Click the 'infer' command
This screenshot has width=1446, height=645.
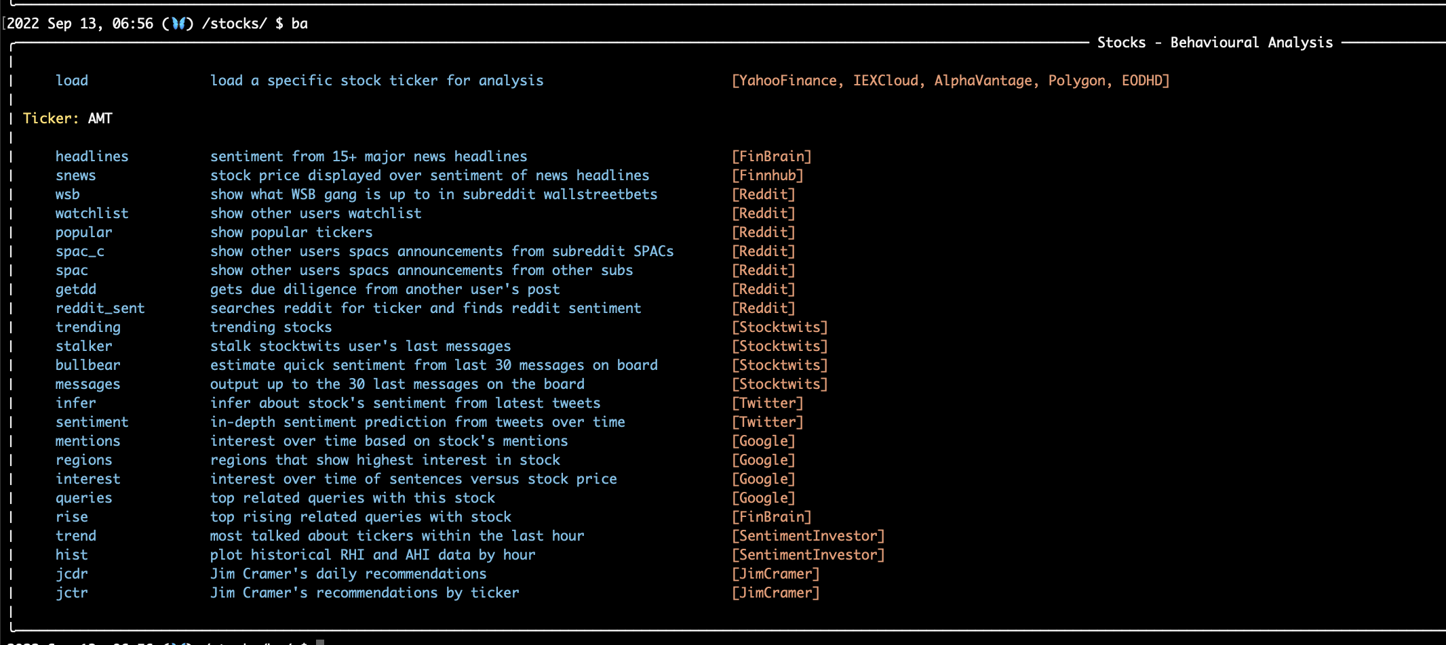pos(75,403)
